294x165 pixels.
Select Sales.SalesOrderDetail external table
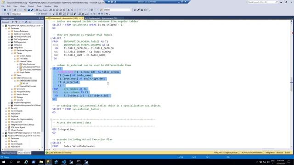(x=31, y=67)
